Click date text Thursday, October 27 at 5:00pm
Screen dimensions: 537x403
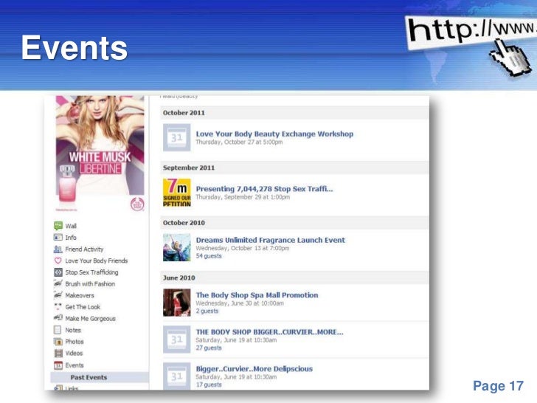[x=239, y=142]
